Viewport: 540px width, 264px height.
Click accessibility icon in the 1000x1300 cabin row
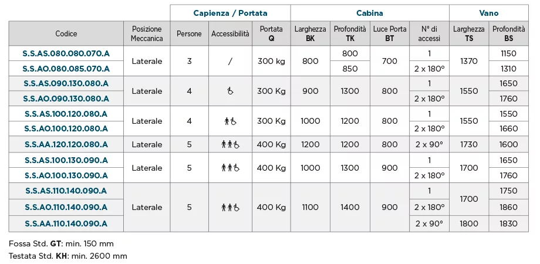click(x=230, y=168)
